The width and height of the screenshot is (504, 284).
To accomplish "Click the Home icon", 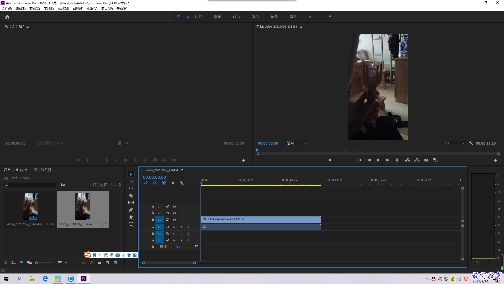I will tap(7, 17).
